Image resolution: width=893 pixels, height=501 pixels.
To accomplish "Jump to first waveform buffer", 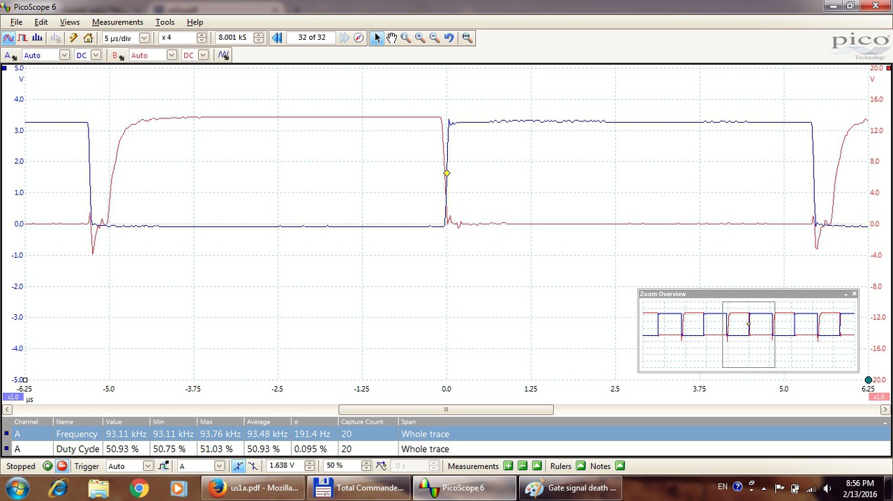I will click(277, 38).
